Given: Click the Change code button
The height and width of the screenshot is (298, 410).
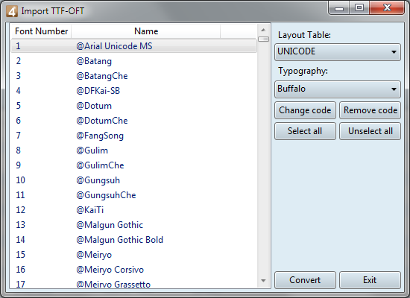Looking at the screenshot, I should (305, 110).
